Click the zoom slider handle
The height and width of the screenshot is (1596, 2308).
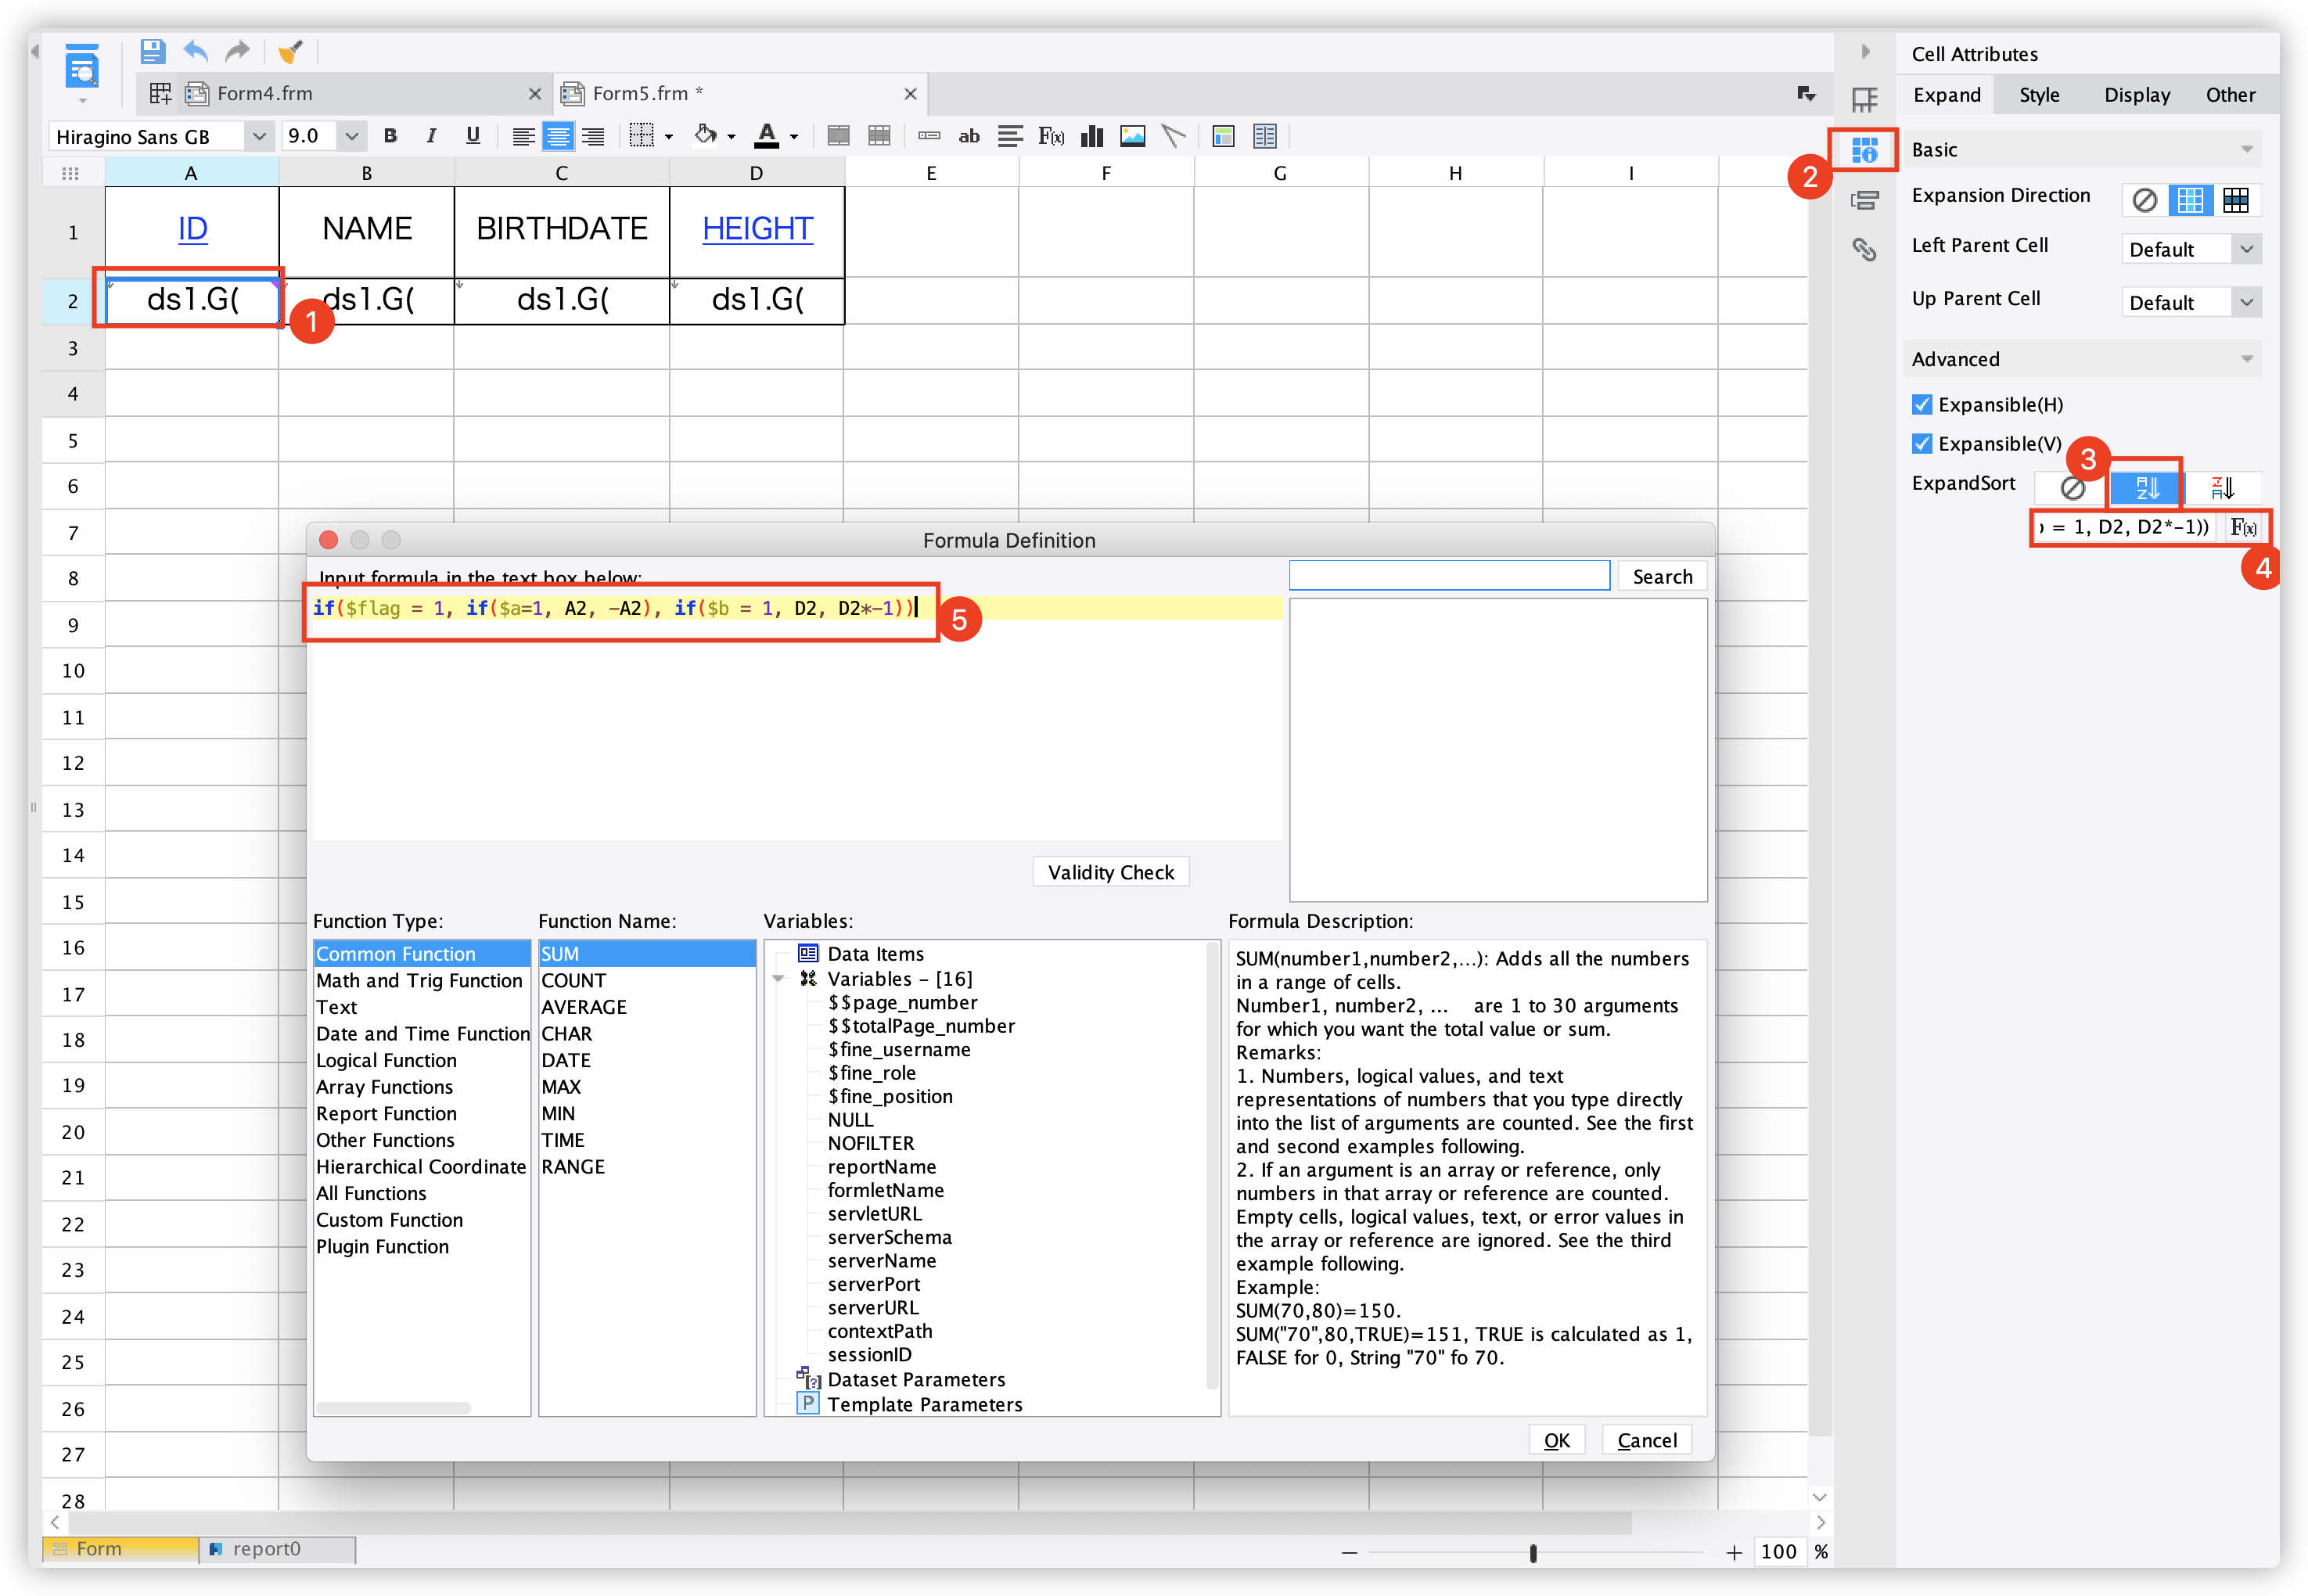pyautogui.click(x=1532, y=1552)
